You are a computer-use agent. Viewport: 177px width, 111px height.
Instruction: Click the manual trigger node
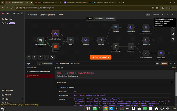41,40
